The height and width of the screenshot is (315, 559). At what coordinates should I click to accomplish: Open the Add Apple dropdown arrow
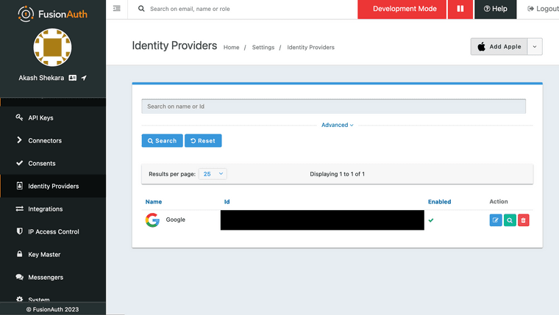coord(535,47)
